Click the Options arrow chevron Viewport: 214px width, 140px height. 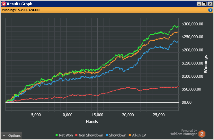[x=4, y=136]
